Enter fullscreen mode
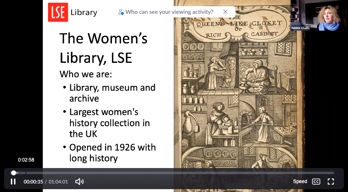 [331, 181]
